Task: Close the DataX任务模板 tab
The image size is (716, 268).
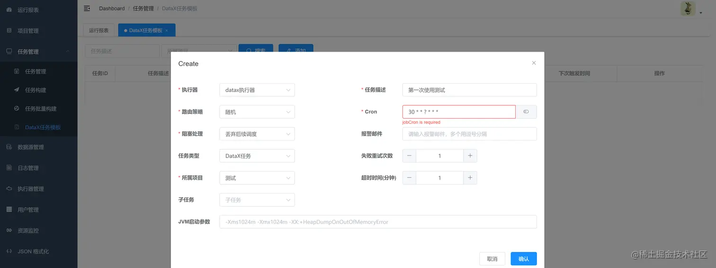Action: 167,30
